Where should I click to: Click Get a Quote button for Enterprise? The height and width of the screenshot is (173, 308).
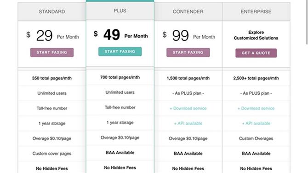click(256, 53)
